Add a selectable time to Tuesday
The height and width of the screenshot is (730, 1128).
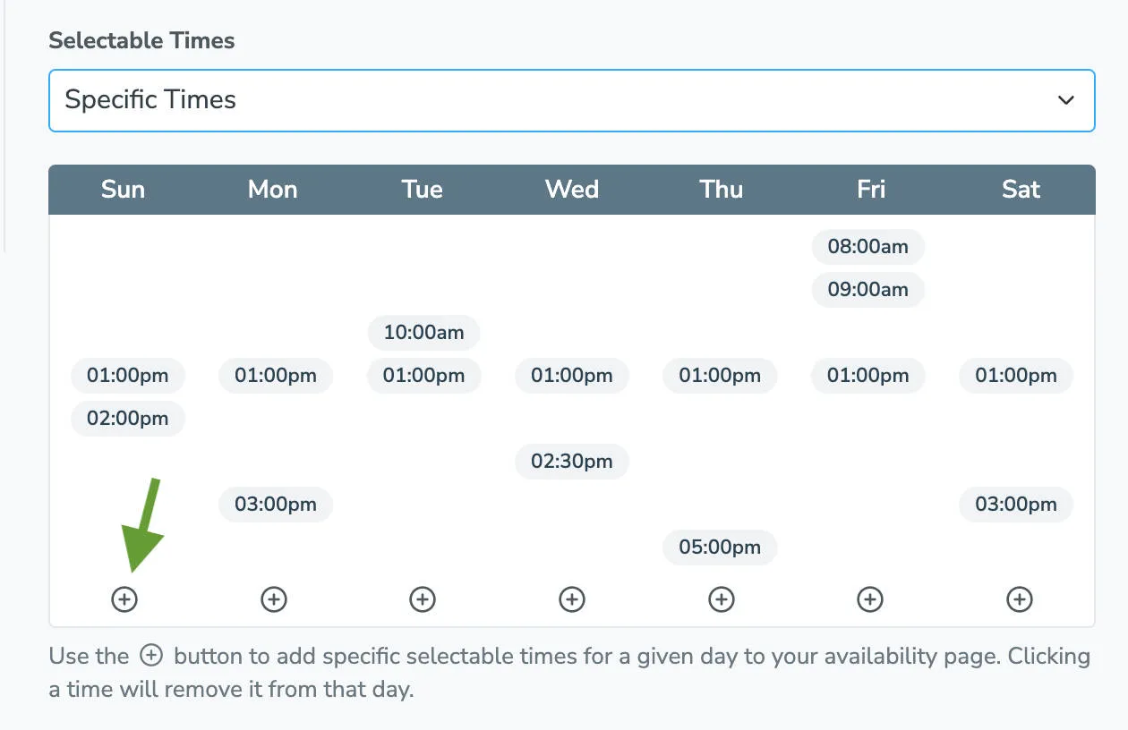coord(423,599)
